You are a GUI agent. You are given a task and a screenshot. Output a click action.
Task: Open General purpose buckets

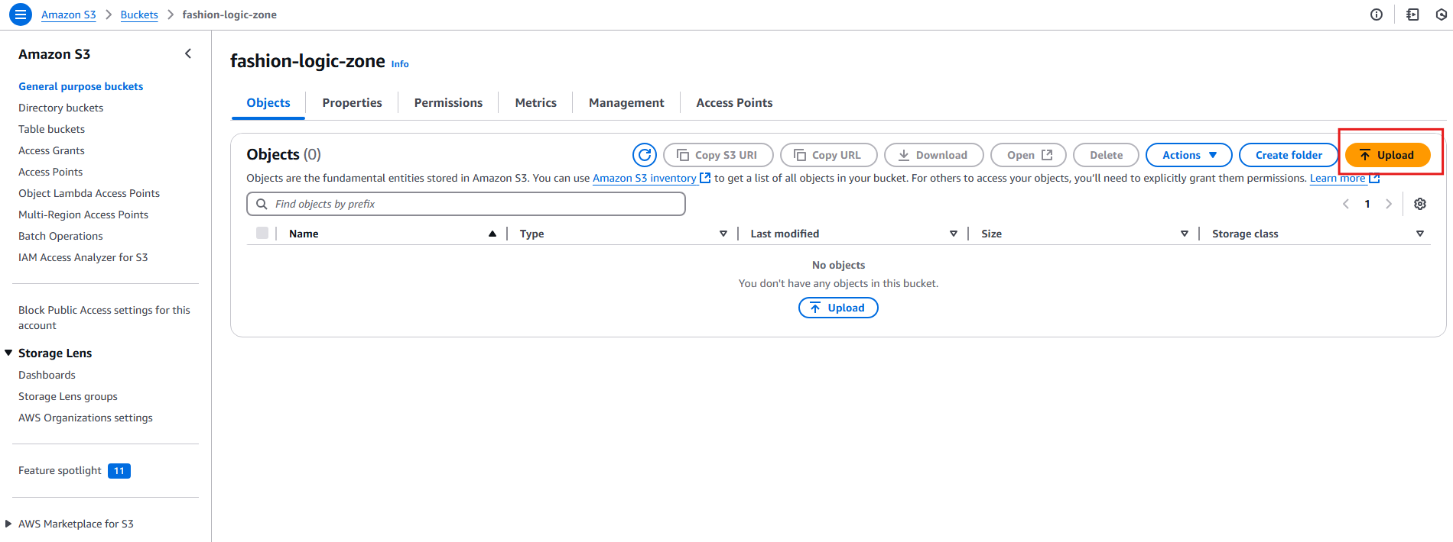click(x=81, y=86)
